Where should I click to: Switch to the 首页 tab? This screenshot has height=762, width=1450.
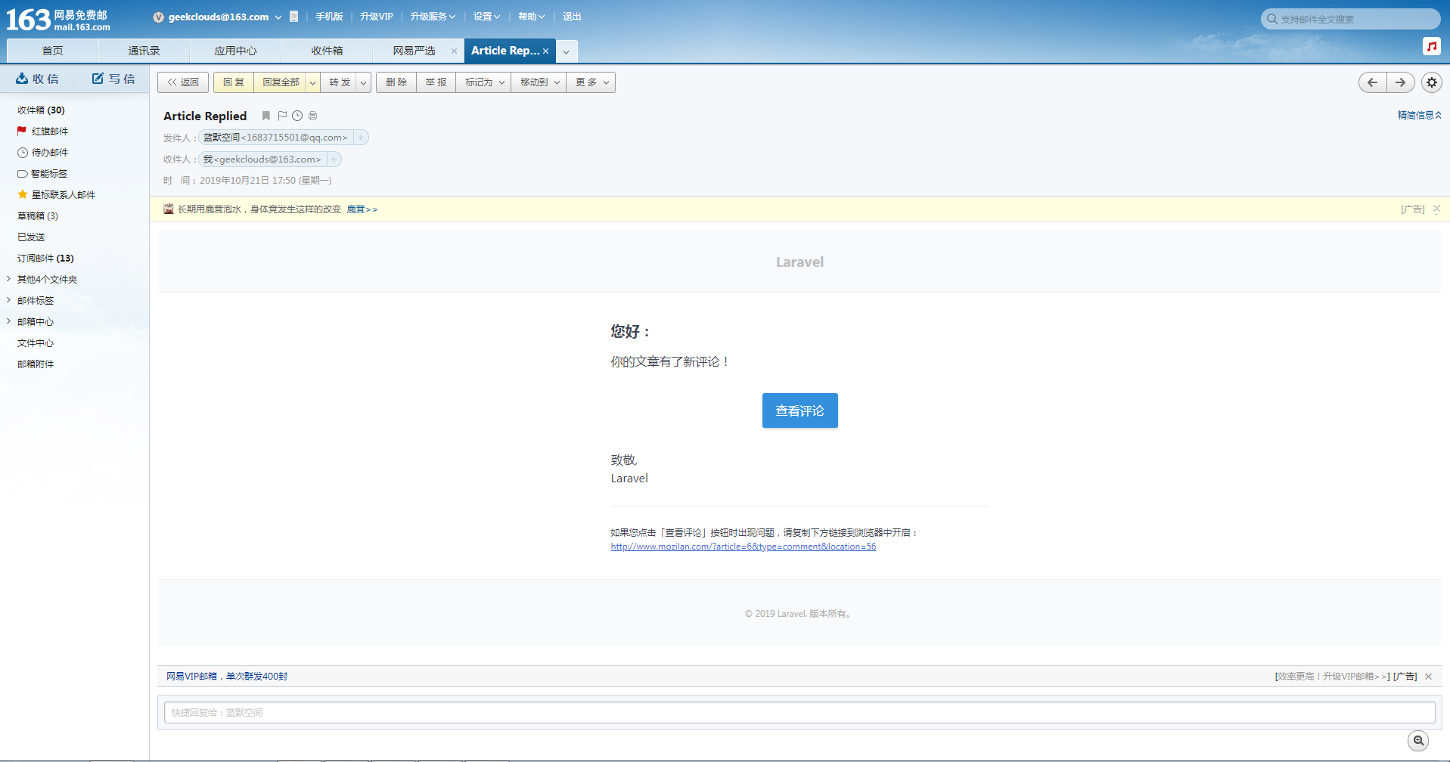tap(52, 51)
